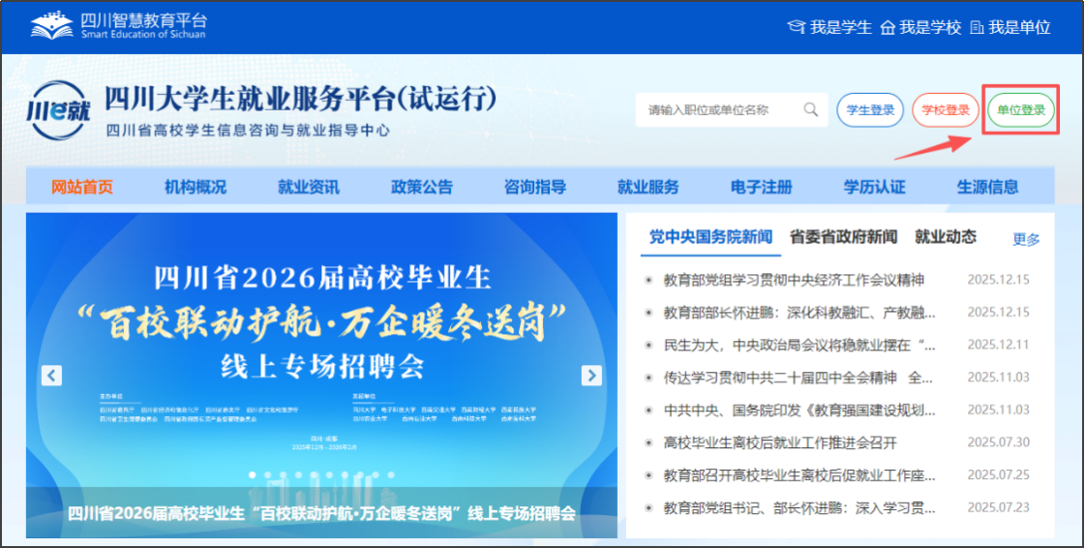Screen dimensions: 1085x548
Task: Click the 学校登录 button
Action: pyautogui.click(x=945, y=110)
